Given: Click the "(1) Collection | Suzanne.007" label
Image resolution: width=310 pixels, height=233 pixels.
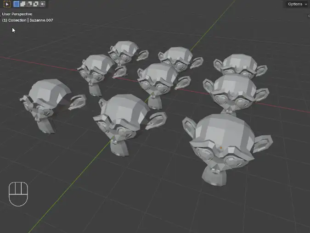Looking at the screenshot, I should coord(28,20).
